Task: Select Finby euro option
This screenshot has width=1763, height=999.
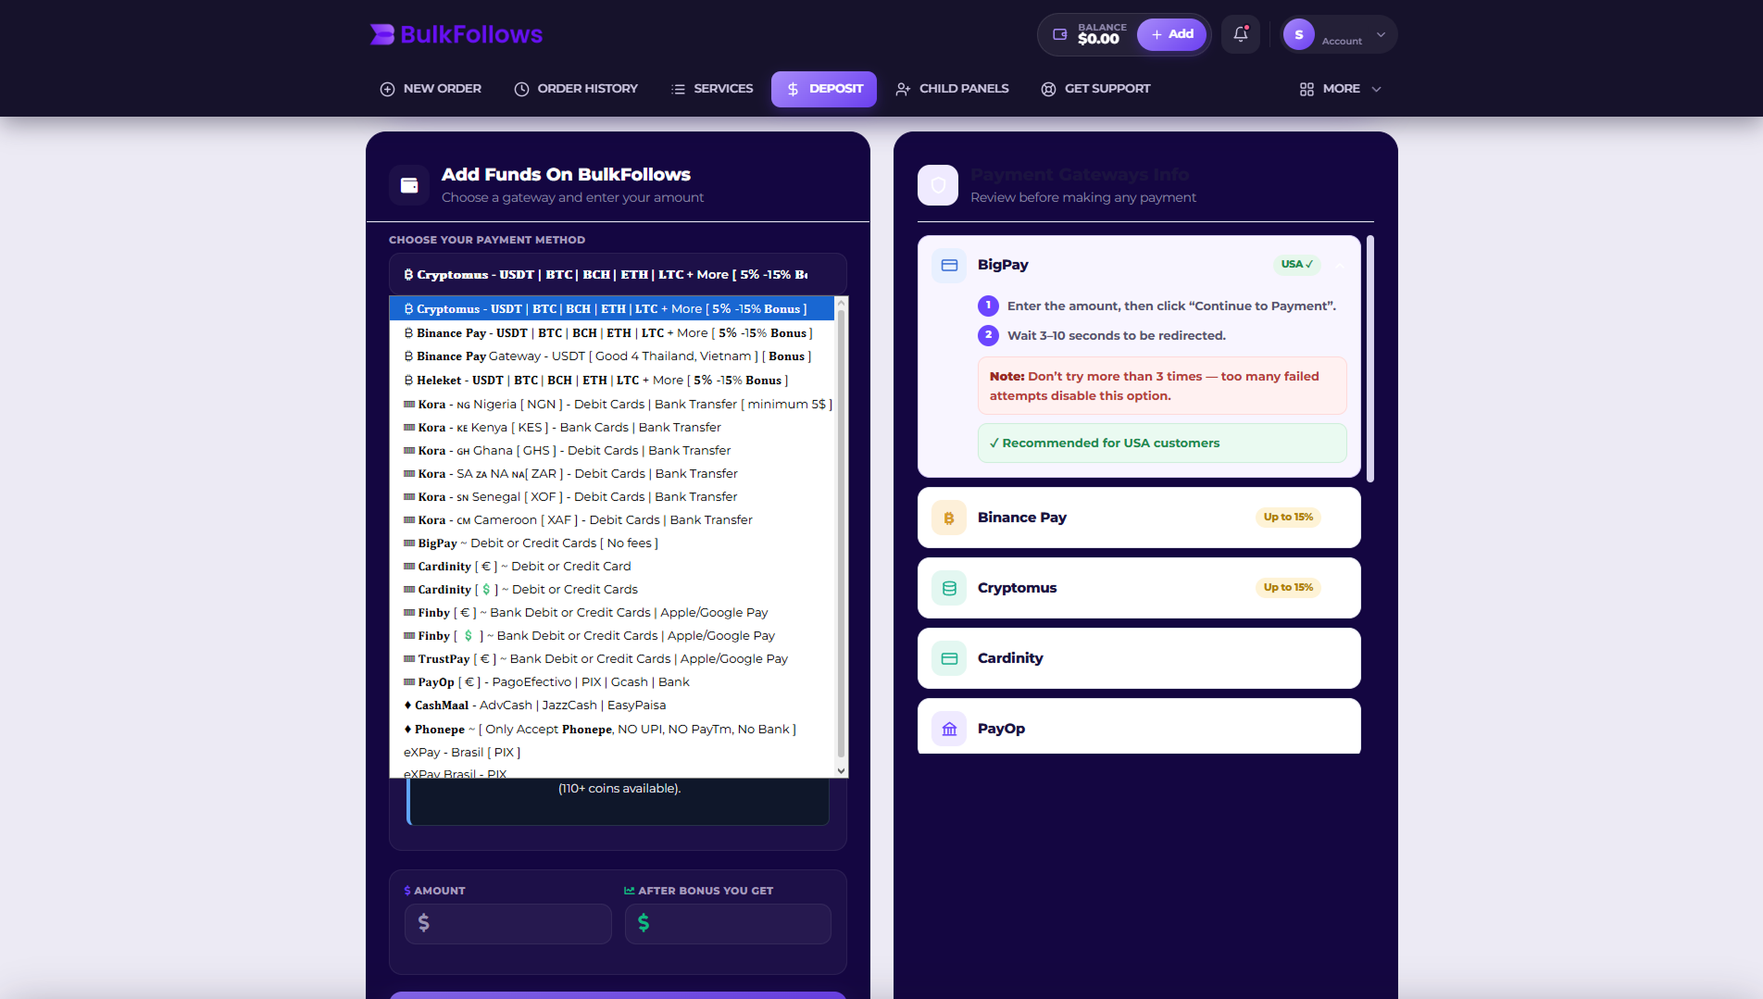Action: tap(612, 613)
